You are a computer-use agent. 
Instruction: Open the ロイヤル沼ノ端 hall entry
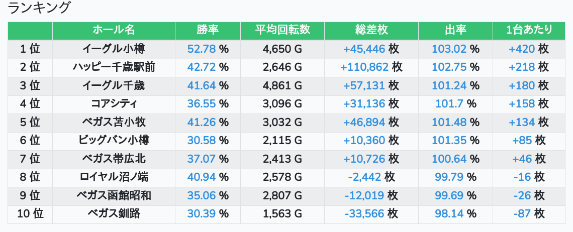[x=114, y=177]
